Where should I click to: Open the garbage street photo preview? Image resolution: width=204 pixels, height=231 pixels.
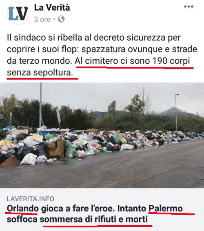pyautogui.click(x=102, y=135)
